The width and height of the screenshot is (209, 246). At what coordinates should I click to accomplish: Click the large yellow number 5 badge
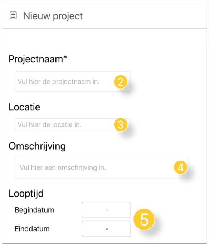pos(144,219)
